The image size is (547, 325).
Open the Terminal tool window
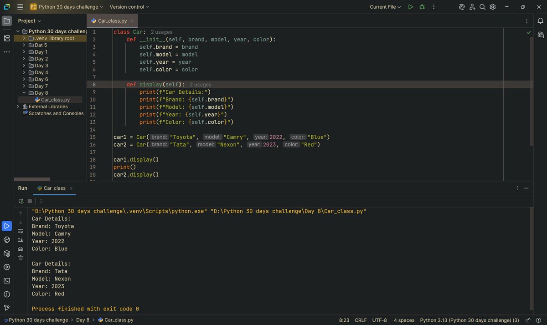7,280
